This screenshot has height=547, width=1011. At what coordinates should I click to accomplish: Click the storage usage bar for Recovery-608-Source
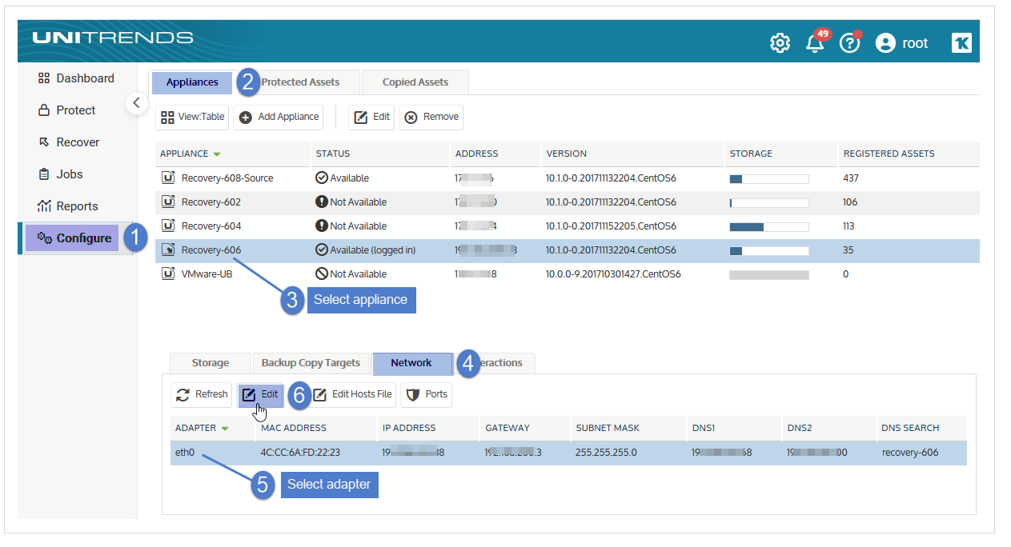click(x=769, y=178)
